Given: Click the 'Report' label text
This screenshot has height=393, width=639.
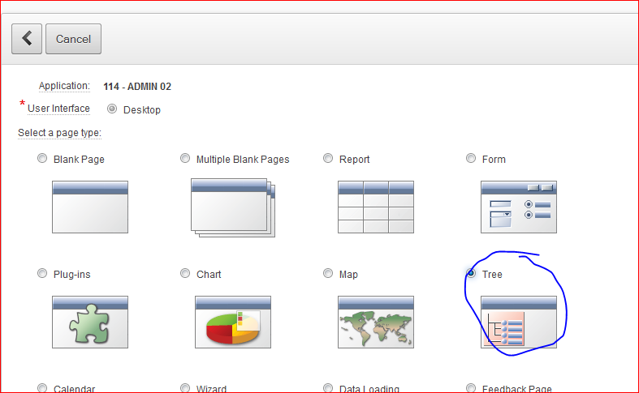Looking at the screenshot, I should [355, 160].
